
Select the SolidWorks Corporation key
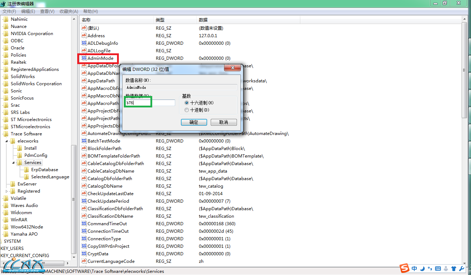click(x=36, y=83)
